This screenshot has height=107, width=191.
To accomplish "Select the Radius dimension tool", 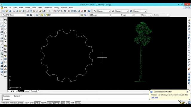I will coord(5,33).
